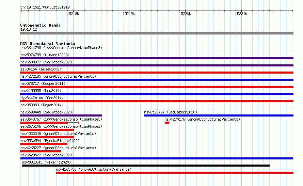Click the 15220k ruler marker
The width and height of the screenshot is (303, 186).
point(185,14)
